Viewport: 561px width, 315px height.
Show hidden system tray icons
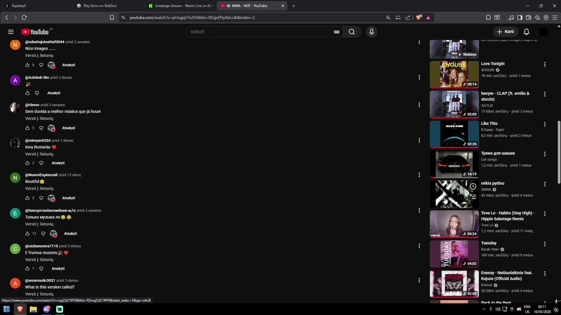483,309
